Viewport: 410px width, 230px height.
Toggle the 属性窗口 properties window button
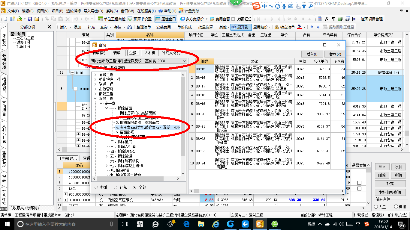[x=166, y=19]
